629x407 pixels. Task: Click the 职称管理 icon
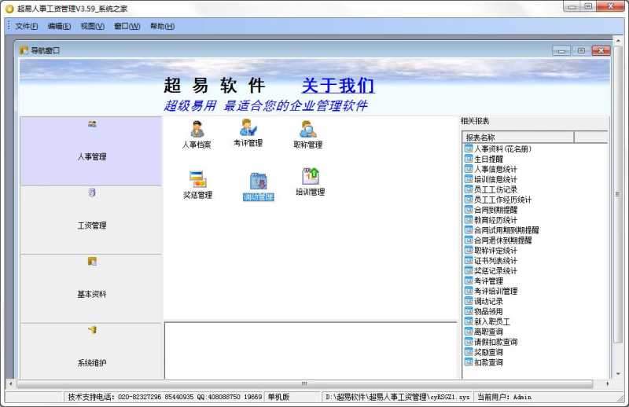pos(307,130)
